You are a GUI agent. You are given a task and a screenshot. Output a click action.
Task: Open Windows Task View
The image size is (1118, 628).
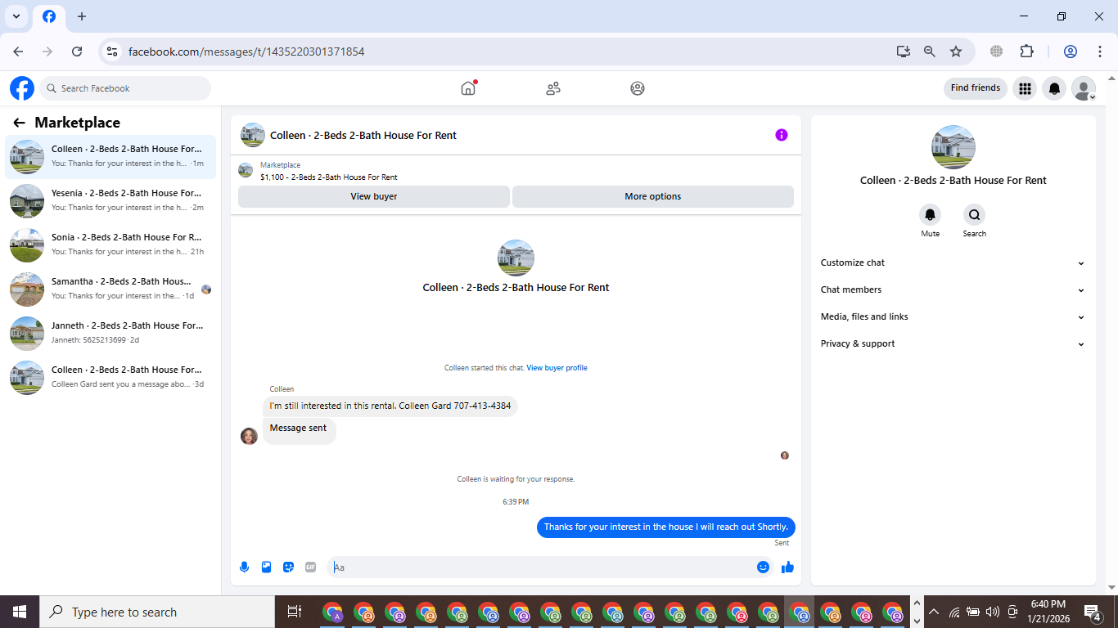[x=295, y=612]
